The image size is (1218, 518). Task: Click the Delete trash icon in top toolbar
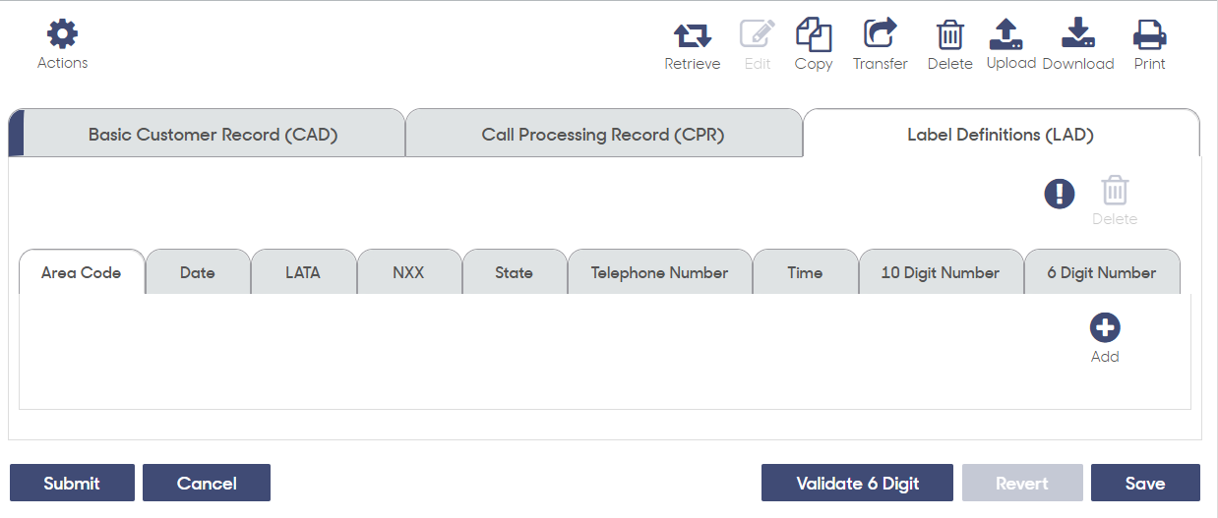click(x=949, y=34)
